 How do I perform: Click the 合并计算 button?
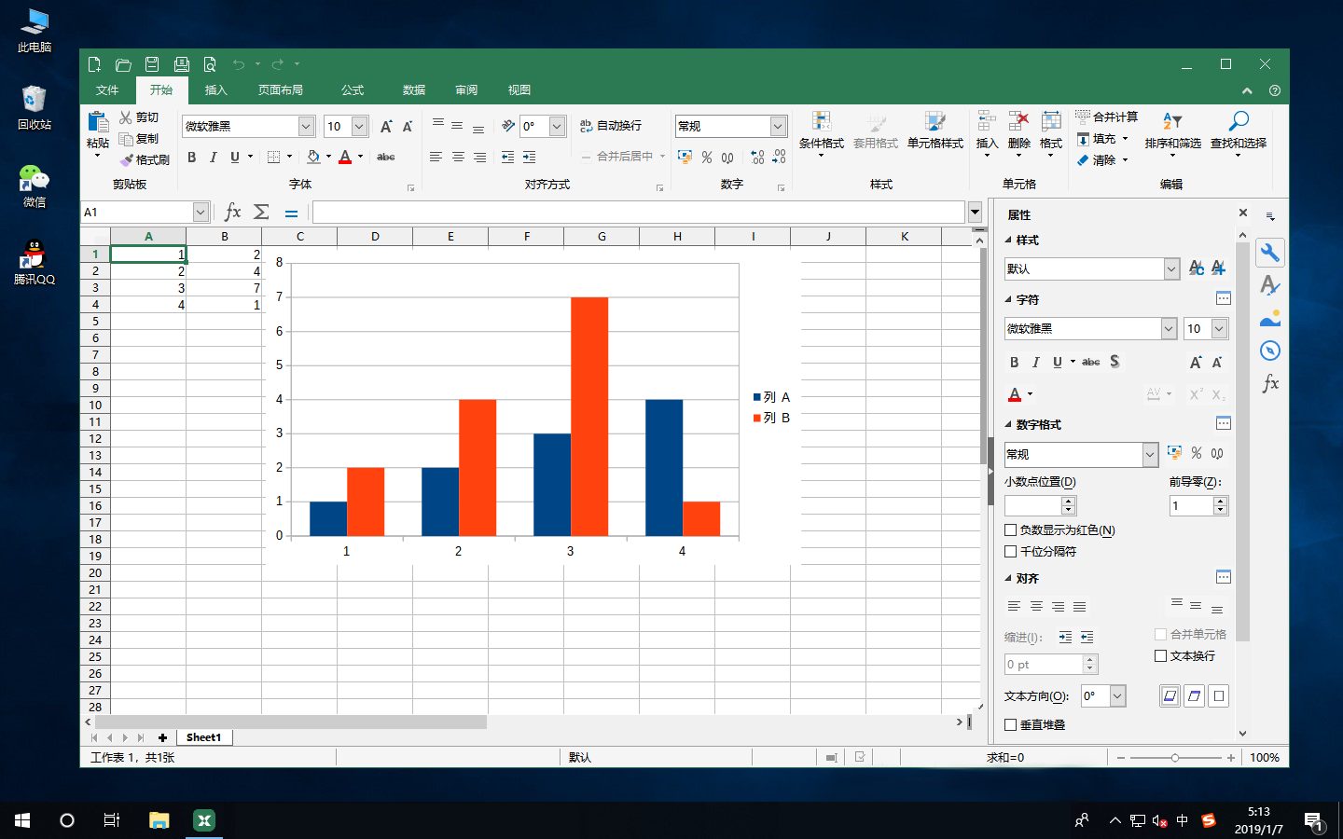(1107, 117)
